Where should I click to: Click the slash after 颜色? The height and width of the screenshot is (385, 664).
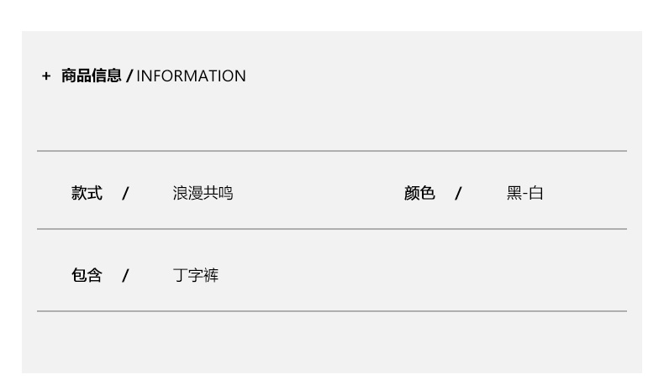(x=458, y=194)
